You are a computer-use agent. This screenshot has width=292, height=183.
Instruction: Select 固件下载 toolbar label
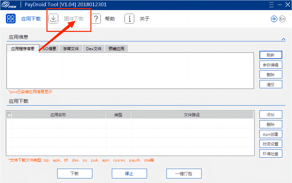coord(74,19)
